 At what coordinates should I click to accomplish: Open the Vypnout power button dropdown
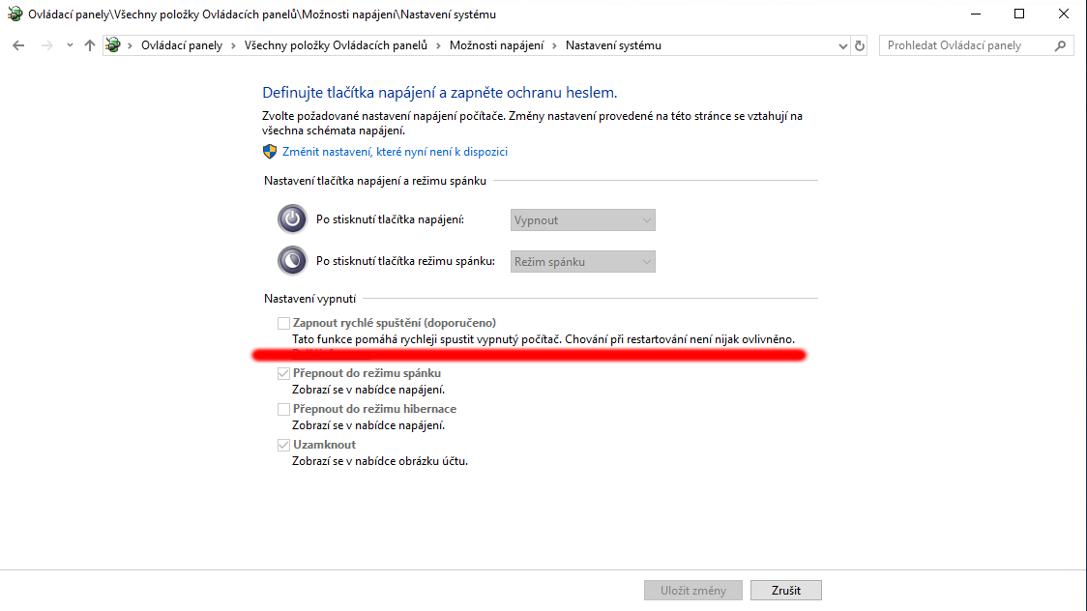(582, 220)
